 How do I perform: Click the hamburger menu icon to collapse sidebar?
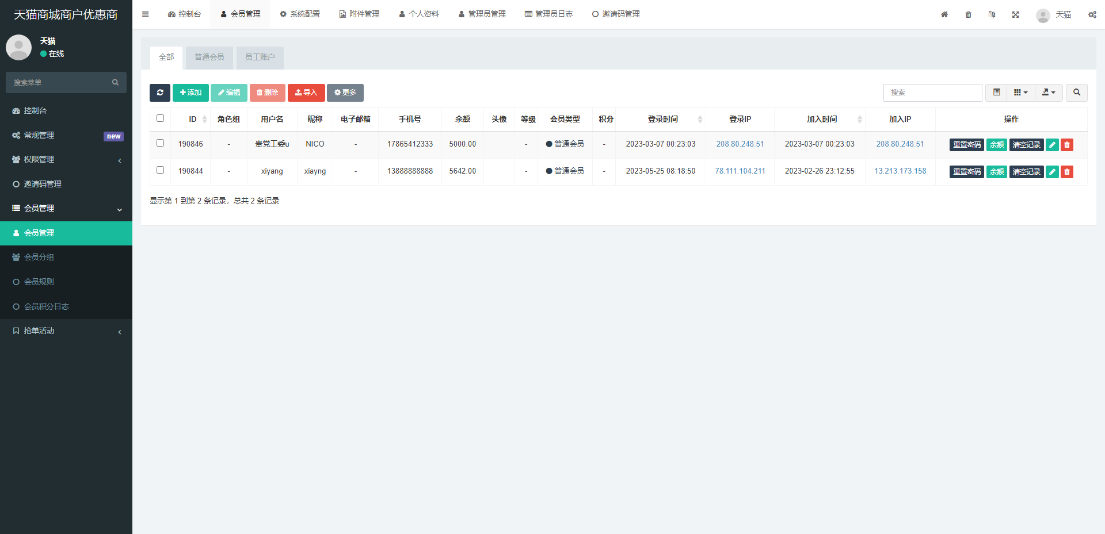tap(146, 14)
